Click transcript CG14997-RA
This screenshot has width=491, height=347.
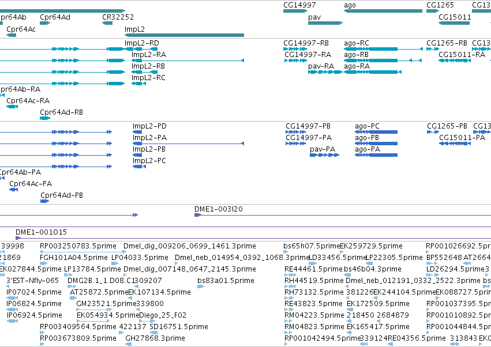click(x=308, y=55)
